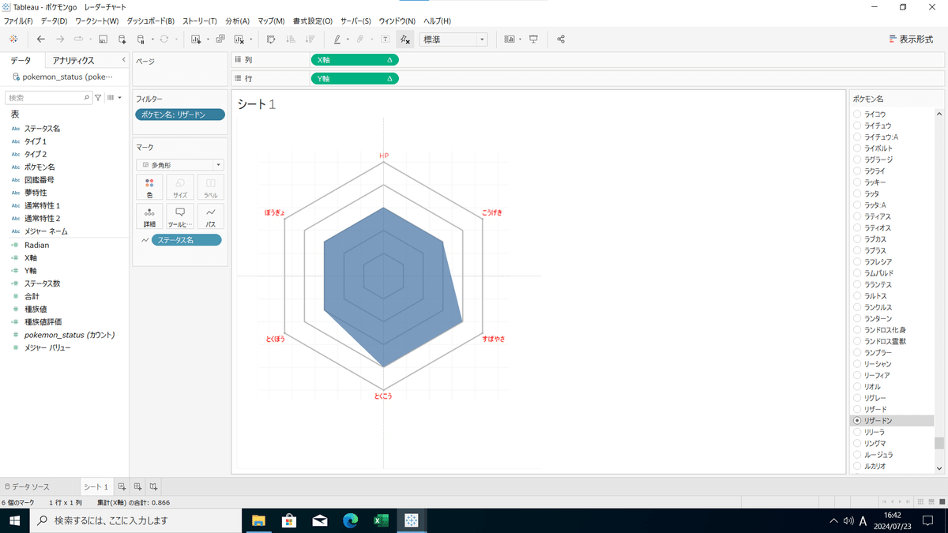Select ルカリオ radio button
This screenshot has height=533, width=948.
pos(857,466)
